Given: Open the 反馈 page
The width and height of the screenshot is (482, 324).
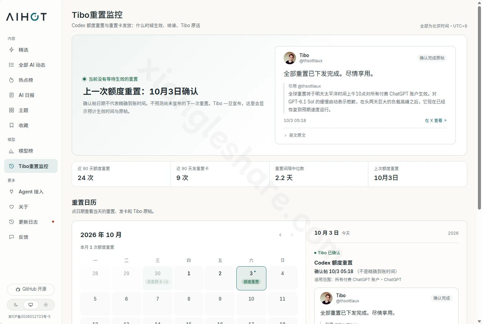Looking at the screenshot, I should [x=31, y=237].
